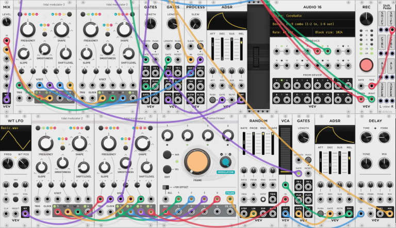Click the PROCESS module SLEW knob

tap(195, 24)
